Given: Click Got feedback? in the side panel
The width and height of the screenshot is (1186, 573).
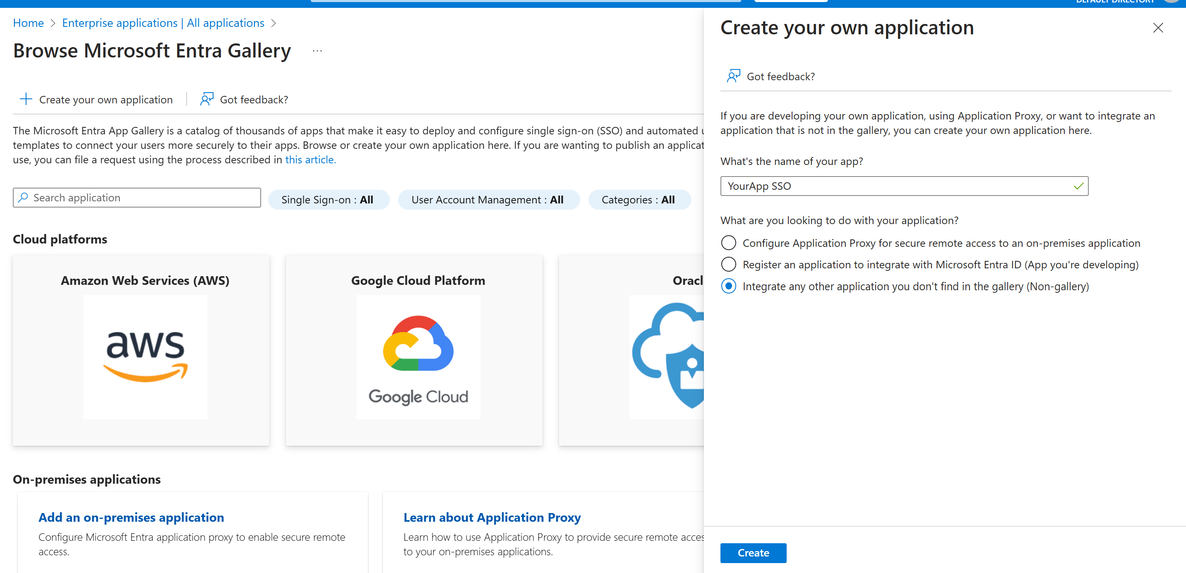Looking at the screenshot, I should click(x=771, y=76).
